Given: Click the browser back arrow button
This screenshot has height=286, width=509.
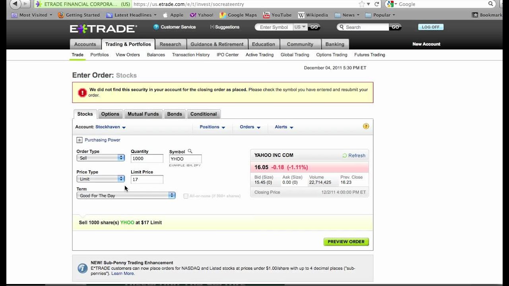Looking at the screenshot, I should pos(14,4).
